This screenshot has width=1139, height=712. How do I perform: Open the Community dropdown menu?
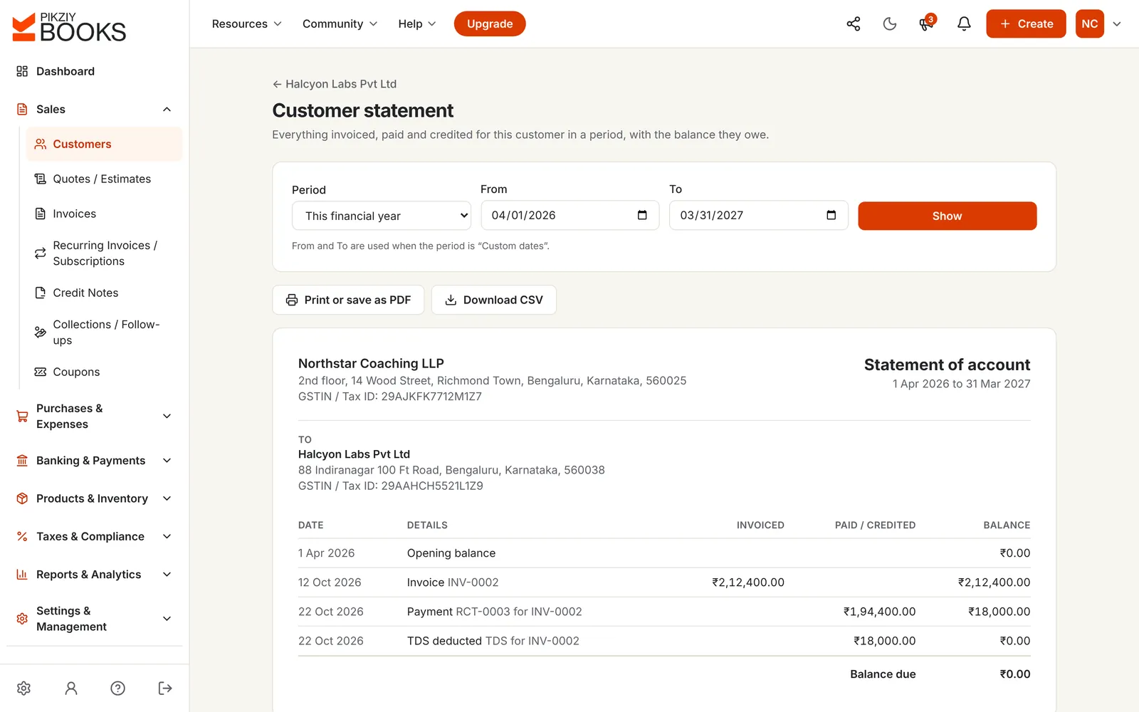340,23
